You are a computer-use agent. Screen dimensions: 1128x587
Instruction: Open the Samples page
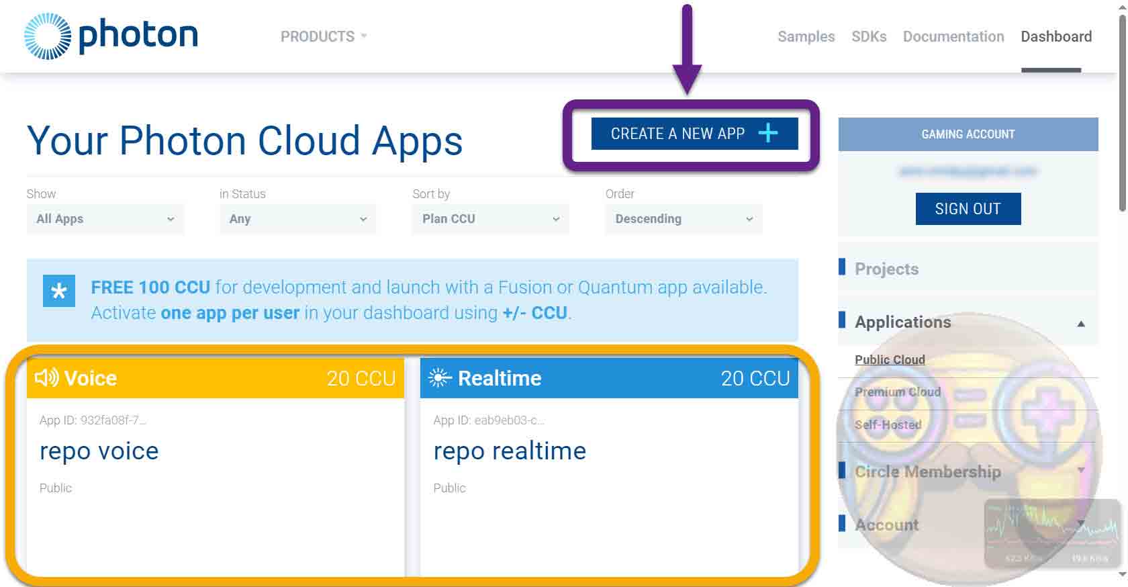tap(806, 36)
